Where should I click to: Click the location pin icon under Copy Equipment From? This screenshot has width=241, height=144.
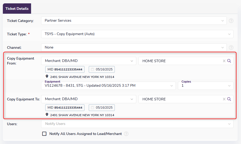47,77
